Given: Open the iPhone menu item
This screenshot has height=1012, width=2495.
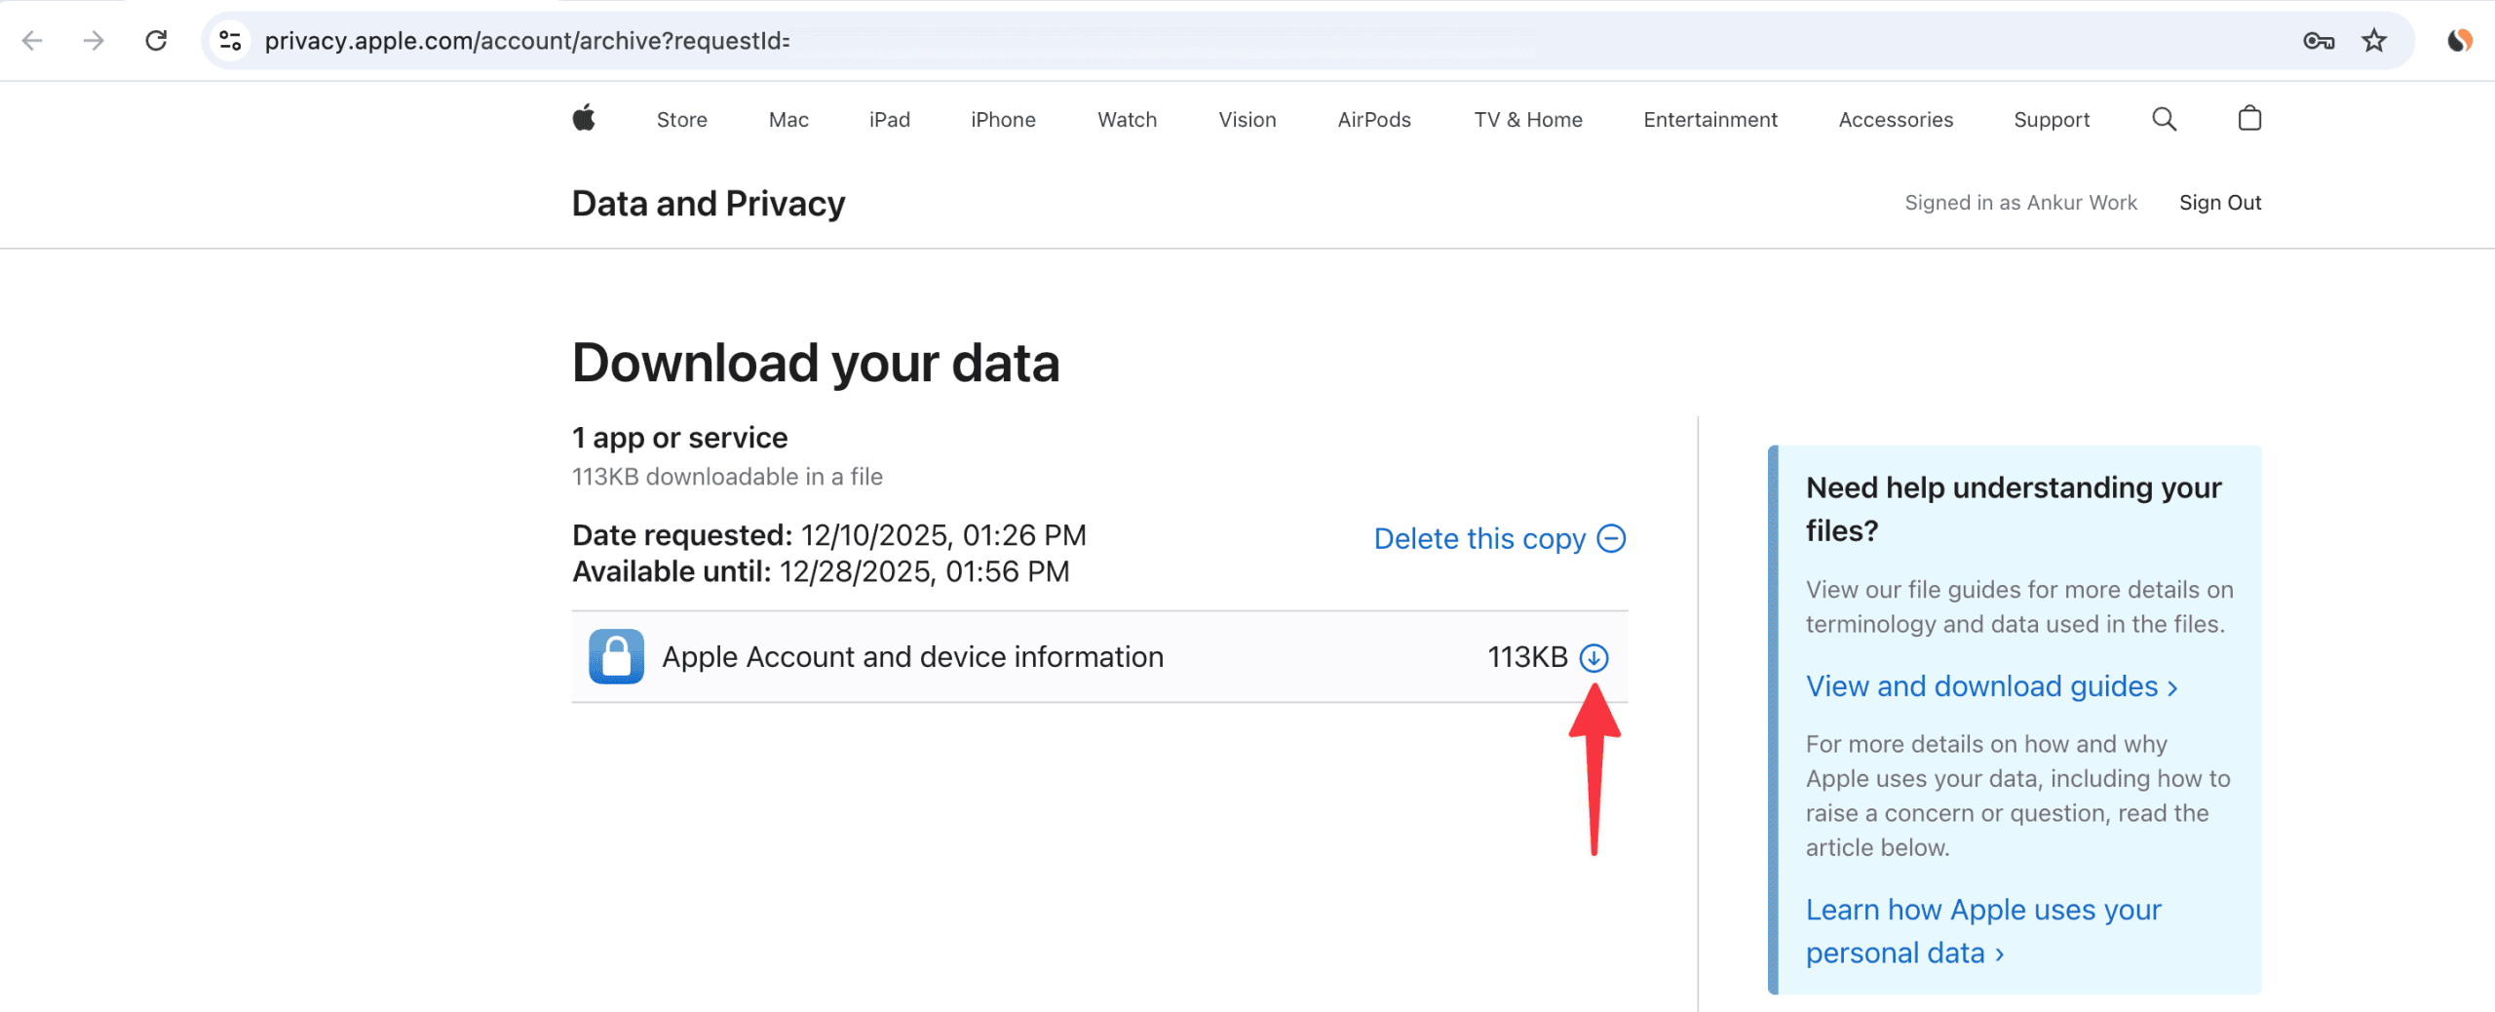Looking at the screenshot, I should pos(1003,119).
